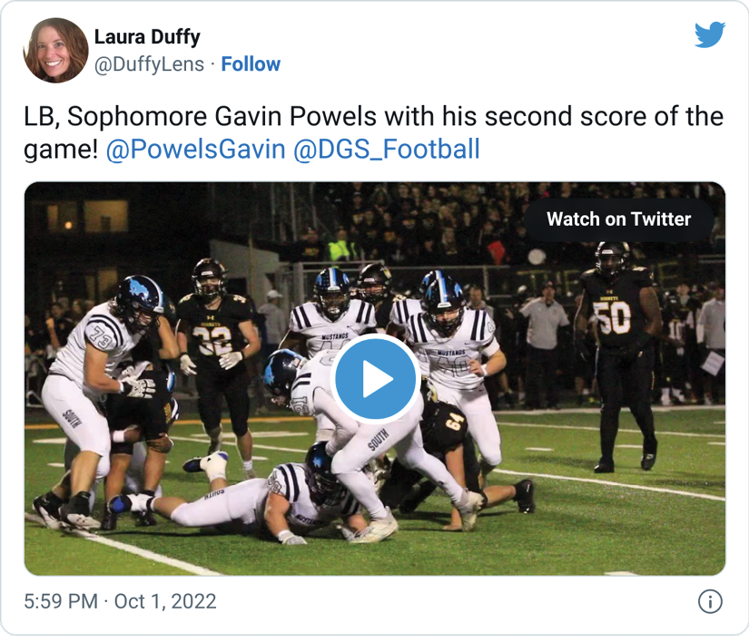Open the 5:59 PM timestamp link
Viewport: 749px width, 642px height.
tap(61, 601)
